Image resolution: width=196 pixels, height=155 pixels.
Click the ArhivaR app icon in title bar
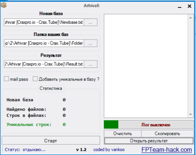coord(4,5)
